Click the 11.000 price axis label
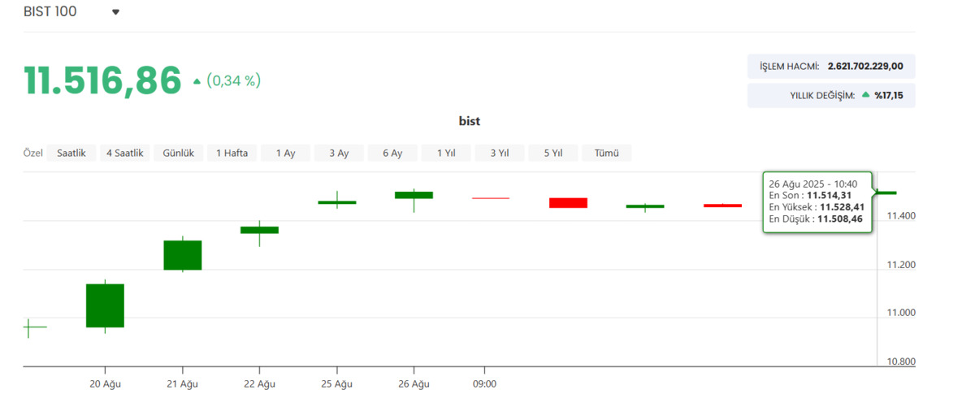Screen dimensions: 975x407 click(901, 313)
